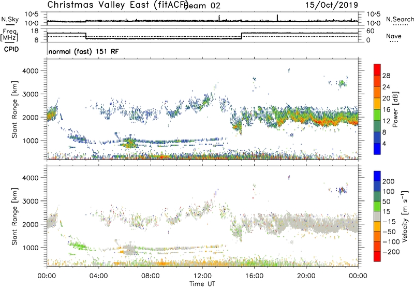Image resolution: width=414 pixels, height=287 pixels.
Task: Click the light green 12–16 dB Power swatch
Action: (x=377, y=115)
